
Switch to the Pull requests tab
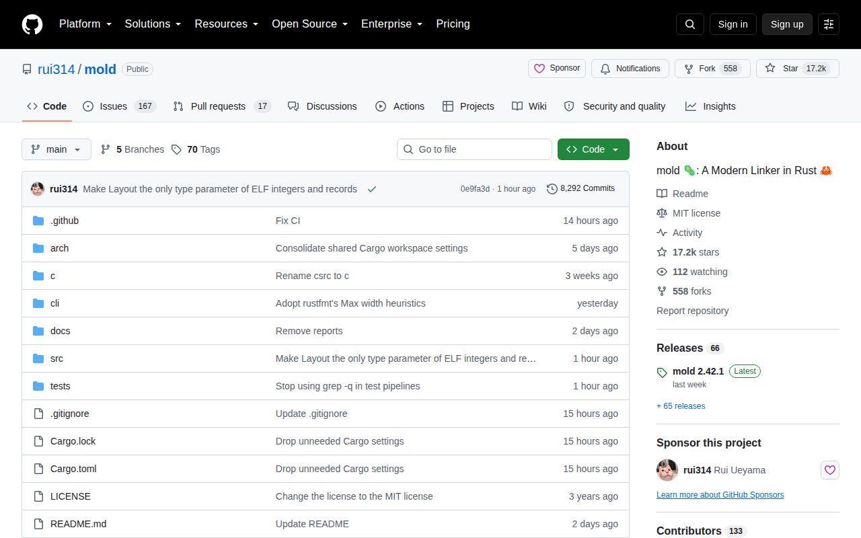221,106
